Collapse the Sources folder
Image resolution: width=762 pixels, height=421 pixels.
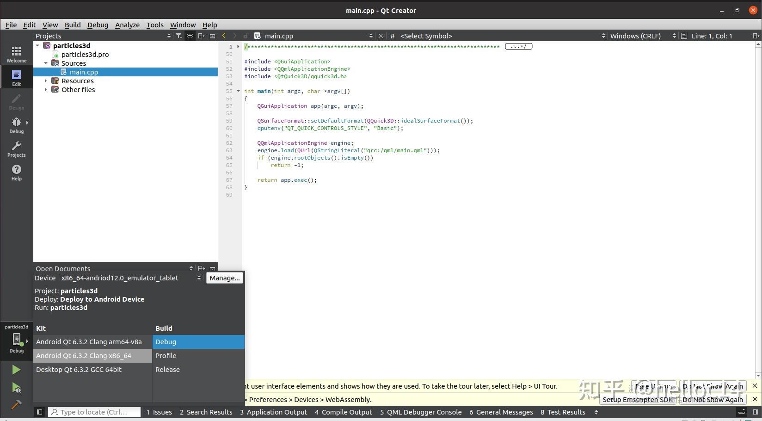46,63
